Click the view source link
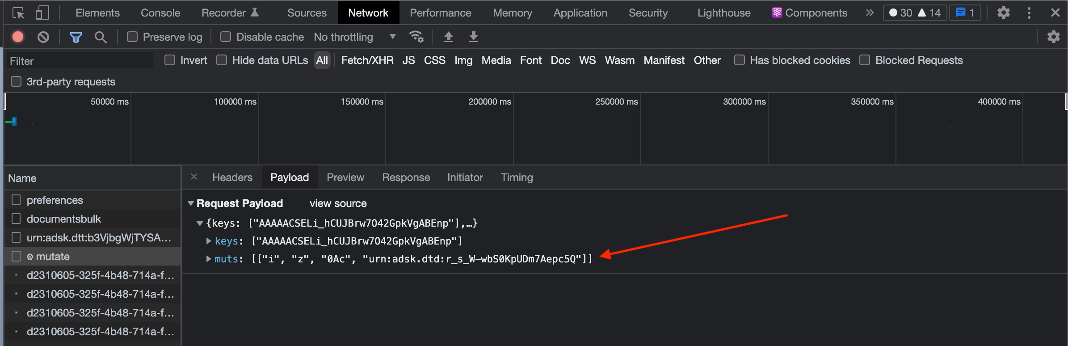This screenshot has width=1068, height=346. point(338,203)
